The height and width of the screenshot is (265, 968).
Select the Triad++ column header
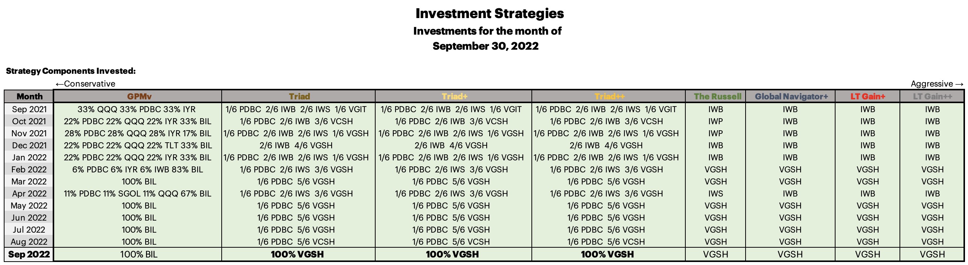click(x=609, y=96)
